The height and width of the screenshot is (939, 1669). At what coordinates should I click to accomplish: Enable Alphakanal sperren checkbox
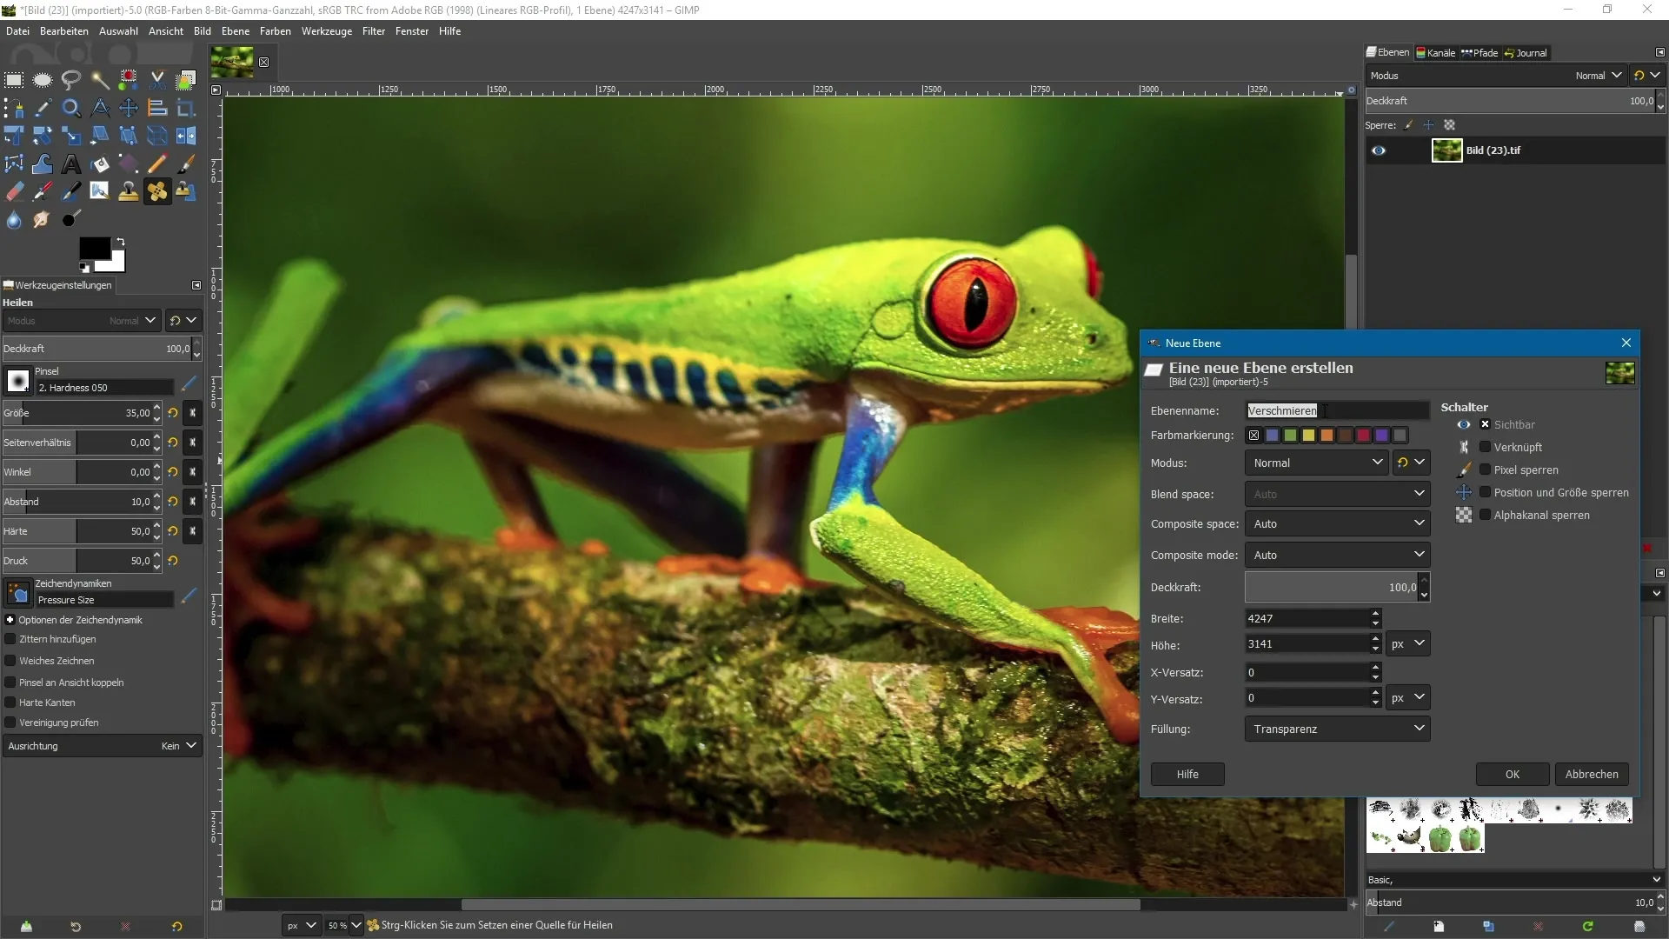(x=1485, y=515)
